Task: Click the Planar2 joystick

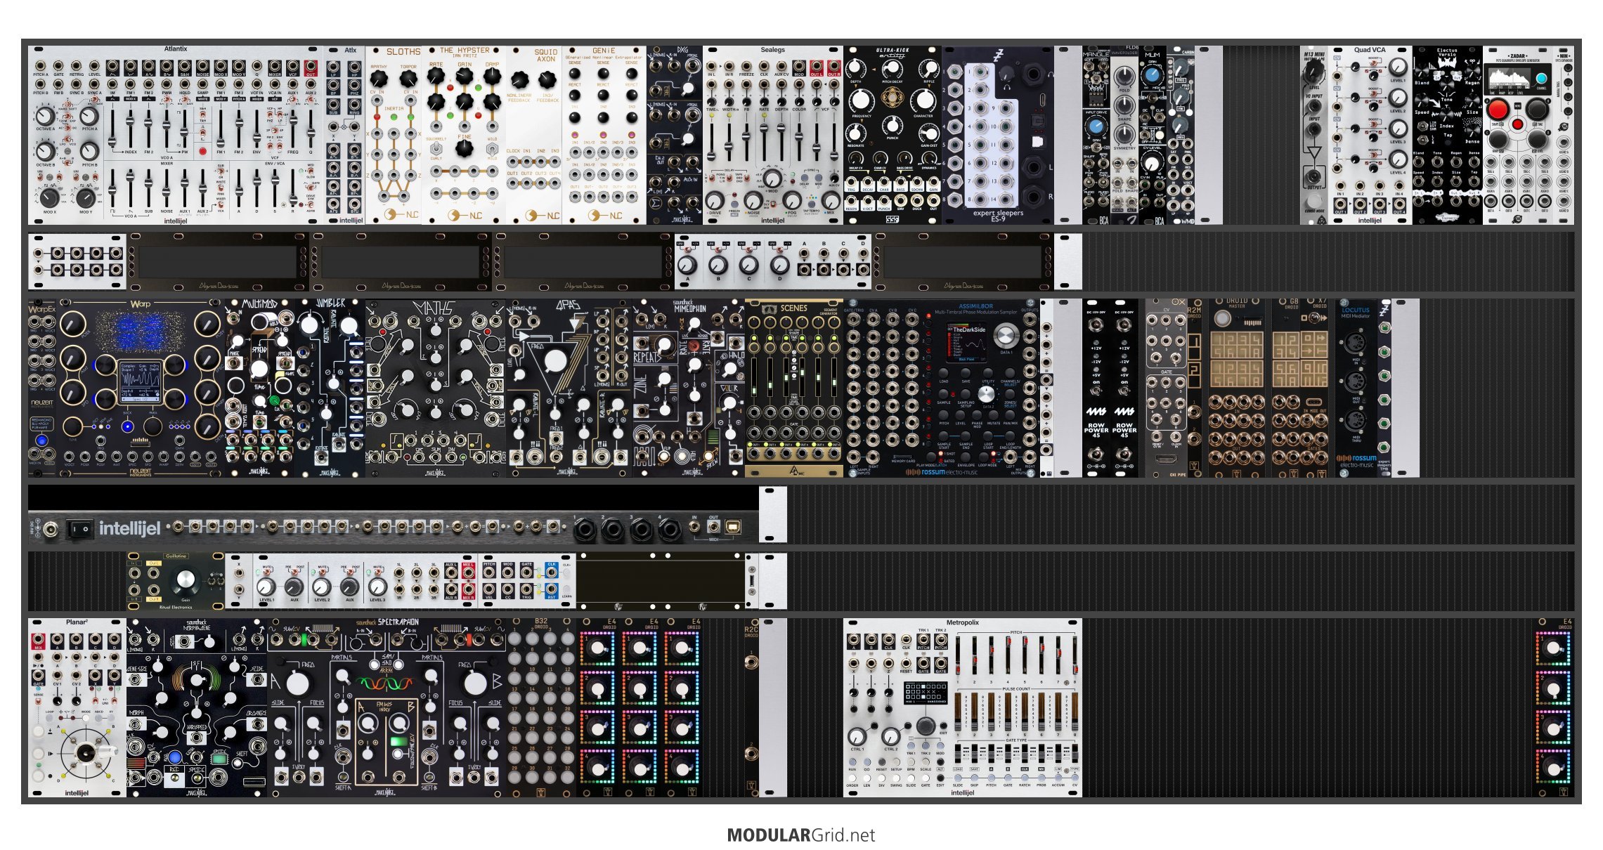Action: click(x=87, y=753)
